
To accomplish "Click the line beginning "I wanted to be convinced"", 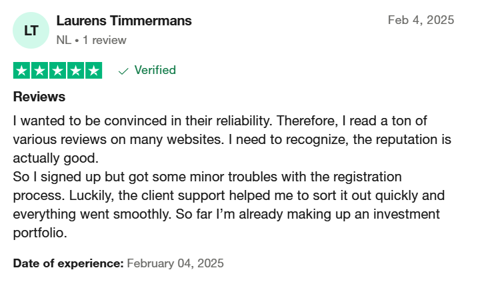I will 220,121.
